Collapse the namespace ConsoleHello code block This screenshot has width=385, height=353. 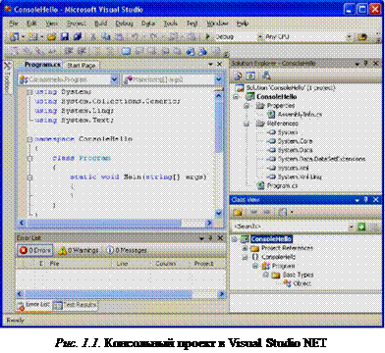click(x=29, y=139)
